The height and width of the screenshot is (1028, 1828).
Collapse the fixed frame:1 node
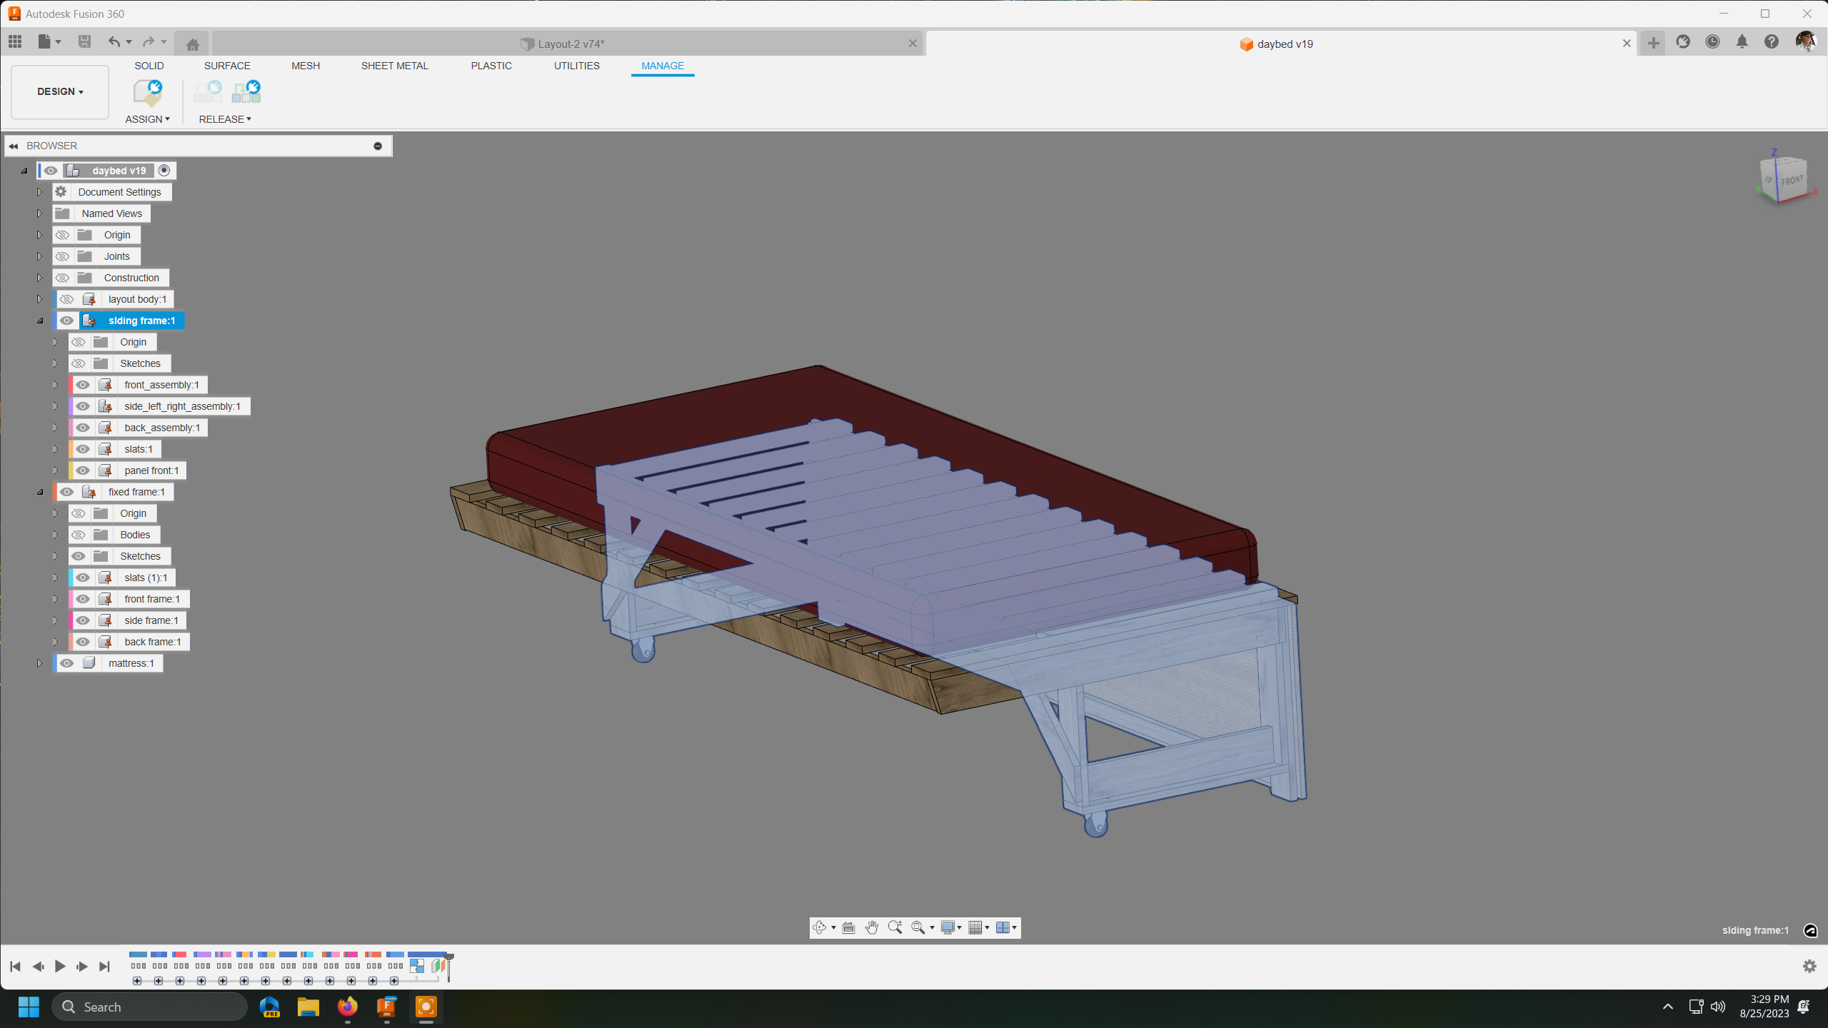point(40,492)
